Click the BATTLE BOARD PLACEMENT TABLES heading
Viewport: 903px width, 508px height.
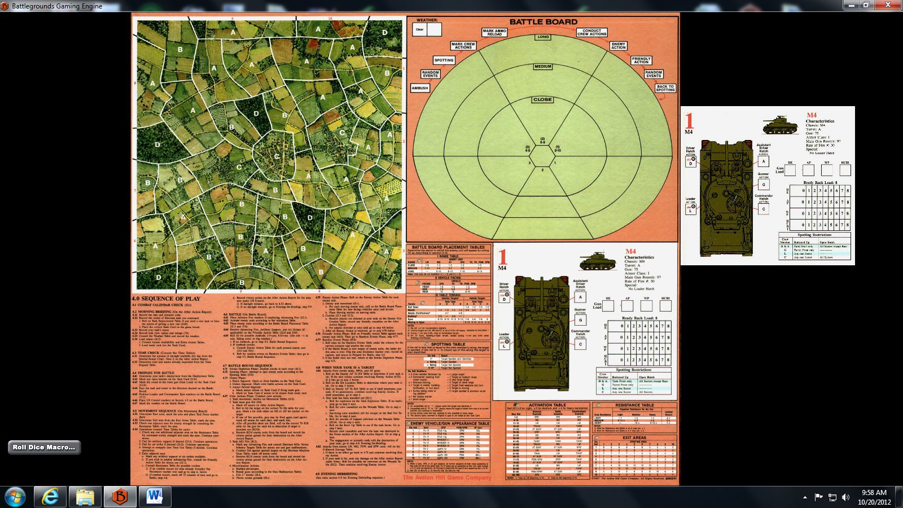448,247
